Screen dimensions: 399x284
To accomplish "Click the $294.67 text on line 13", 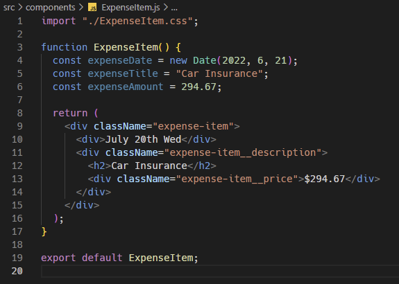I will tap(325, 179).
